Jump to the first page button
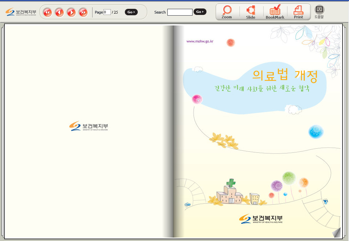Image resolution: width=349 pixels, height=241 pixels. [x=47, y=13]
